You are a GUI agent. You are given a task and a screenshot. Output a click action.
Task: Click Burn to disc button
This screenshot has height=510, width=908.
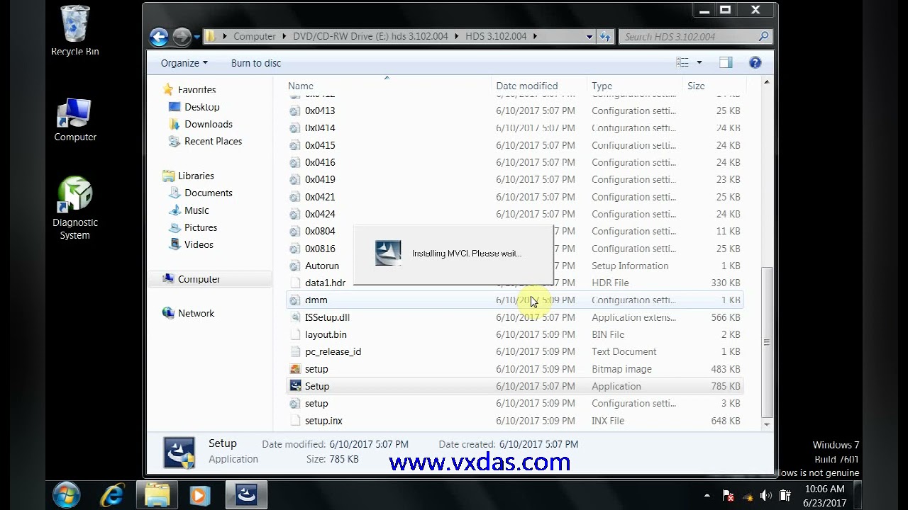click(x=256, y=62)
